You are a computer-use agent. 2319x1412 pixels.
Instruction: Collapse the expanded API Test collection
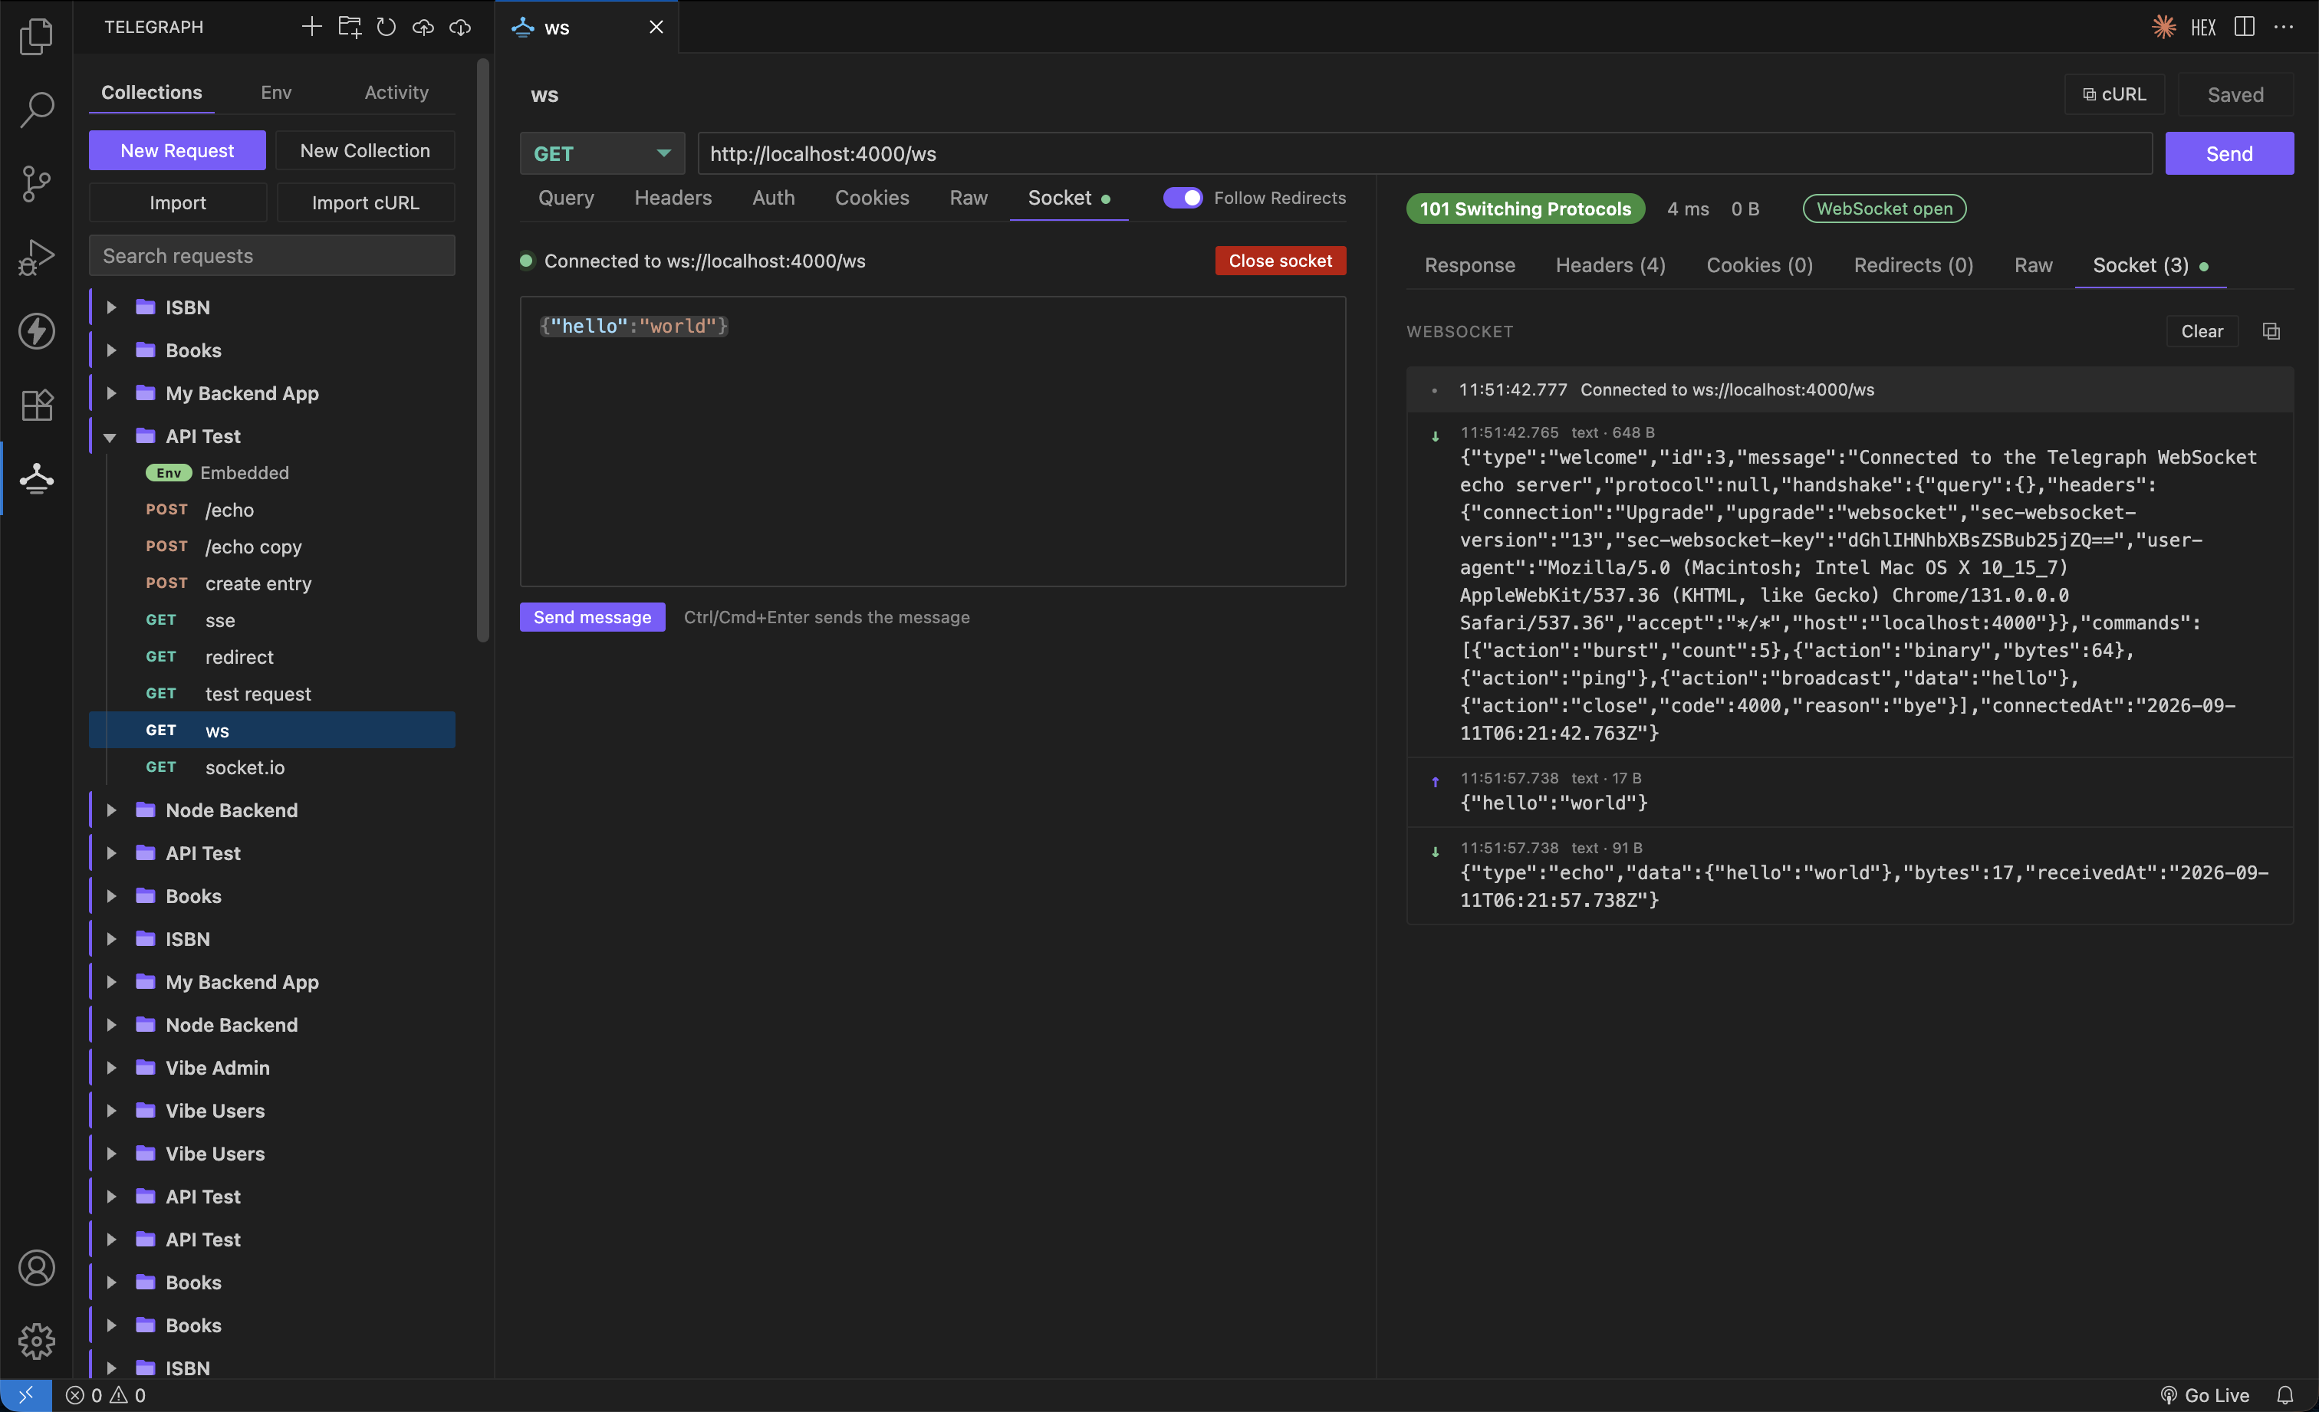[x=111, y=436]
